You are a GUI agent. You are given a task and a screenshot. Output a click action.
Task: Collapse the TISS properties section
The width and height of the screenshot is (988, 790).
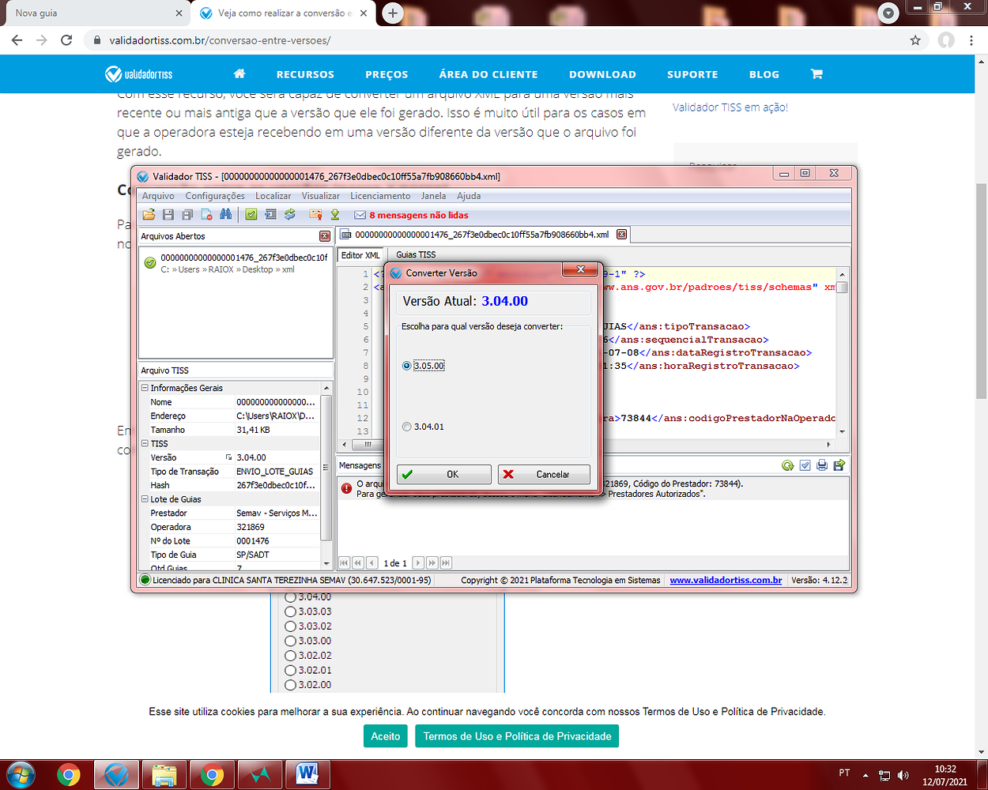click(143, 444)
